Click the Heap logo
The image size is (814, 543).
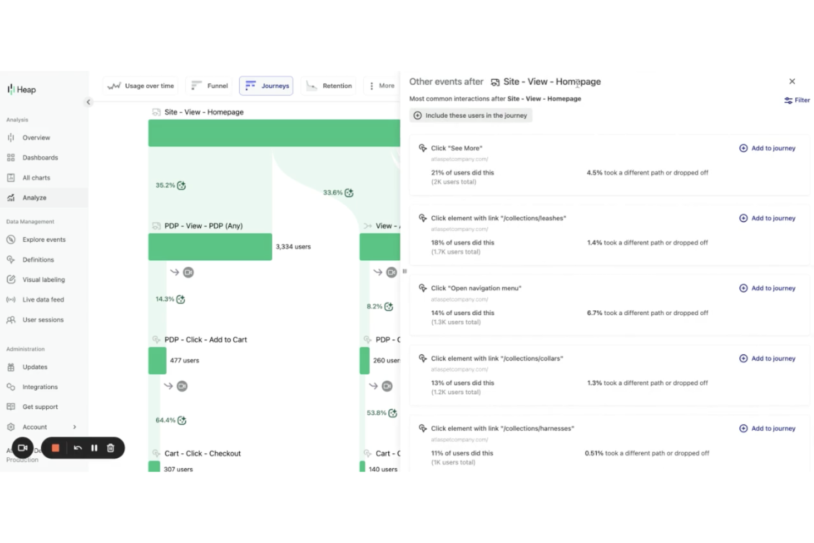click(x=21, y=89)
